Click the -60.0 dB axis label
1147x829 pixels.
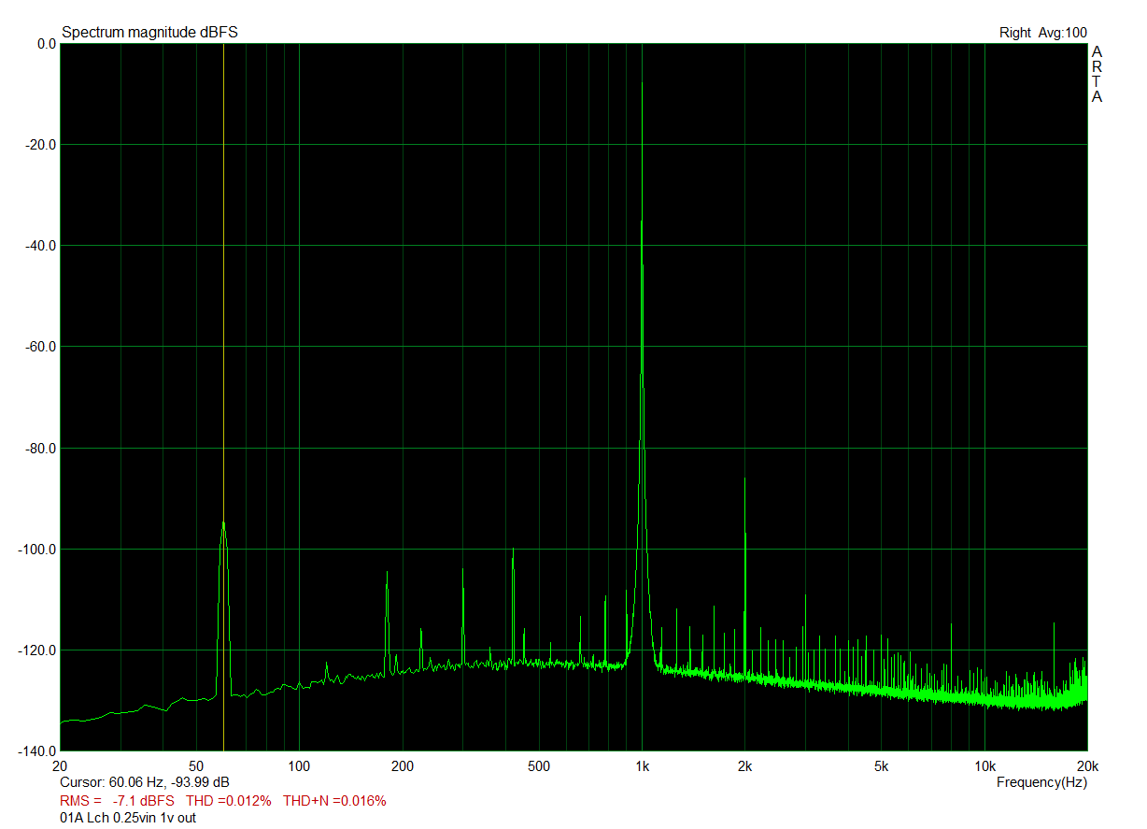[x=40, y=347]
